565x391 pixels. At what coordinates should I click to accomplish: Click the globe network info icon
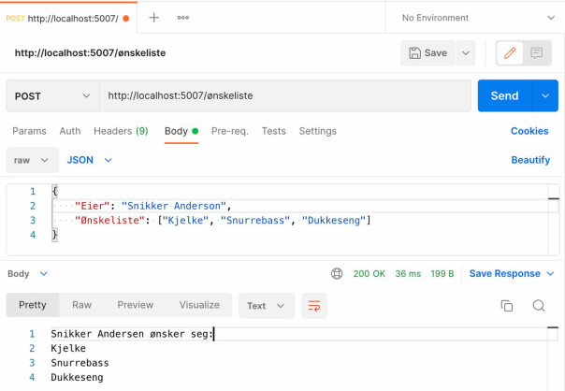(337, 273)
